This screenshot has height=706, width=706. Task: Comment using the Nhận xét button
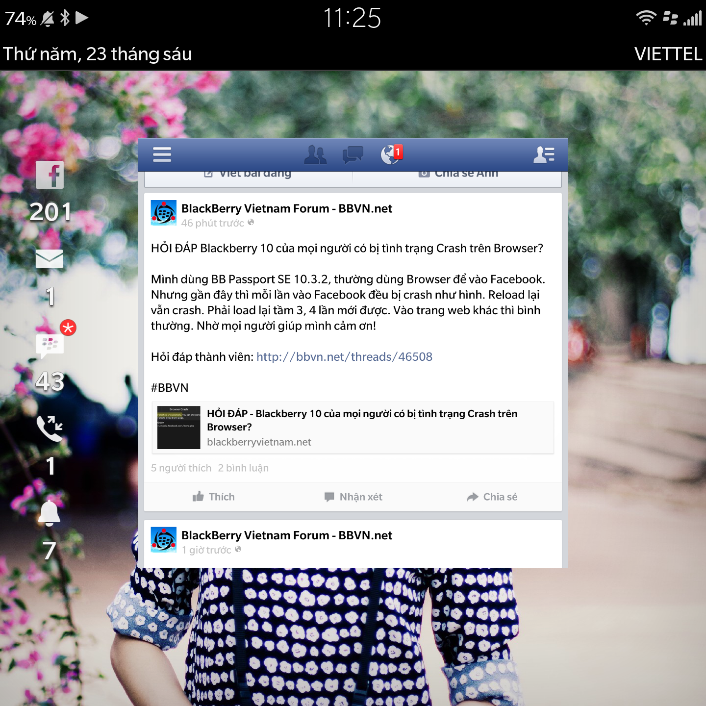(x=353, y=497)
